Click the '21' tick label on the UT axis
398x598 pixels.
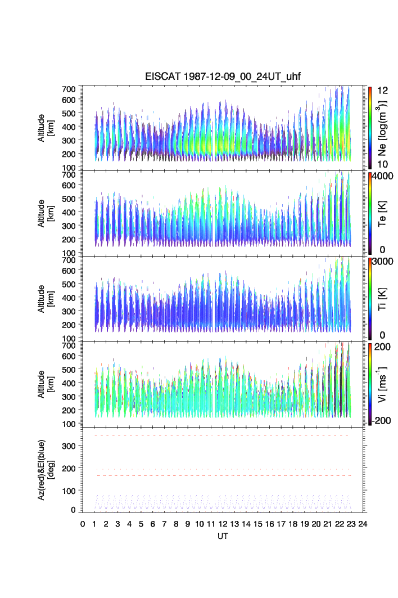point(328,524)
